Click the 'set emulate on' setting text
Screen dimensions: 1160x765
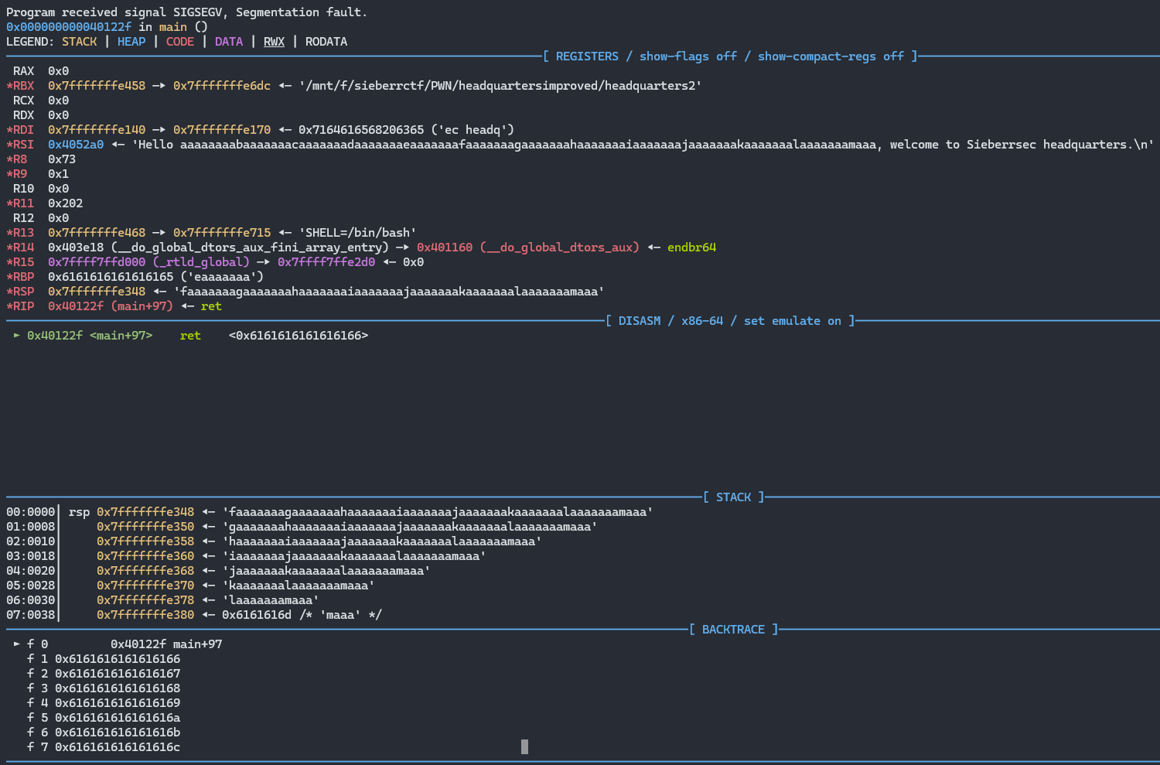tap(792, 321)
